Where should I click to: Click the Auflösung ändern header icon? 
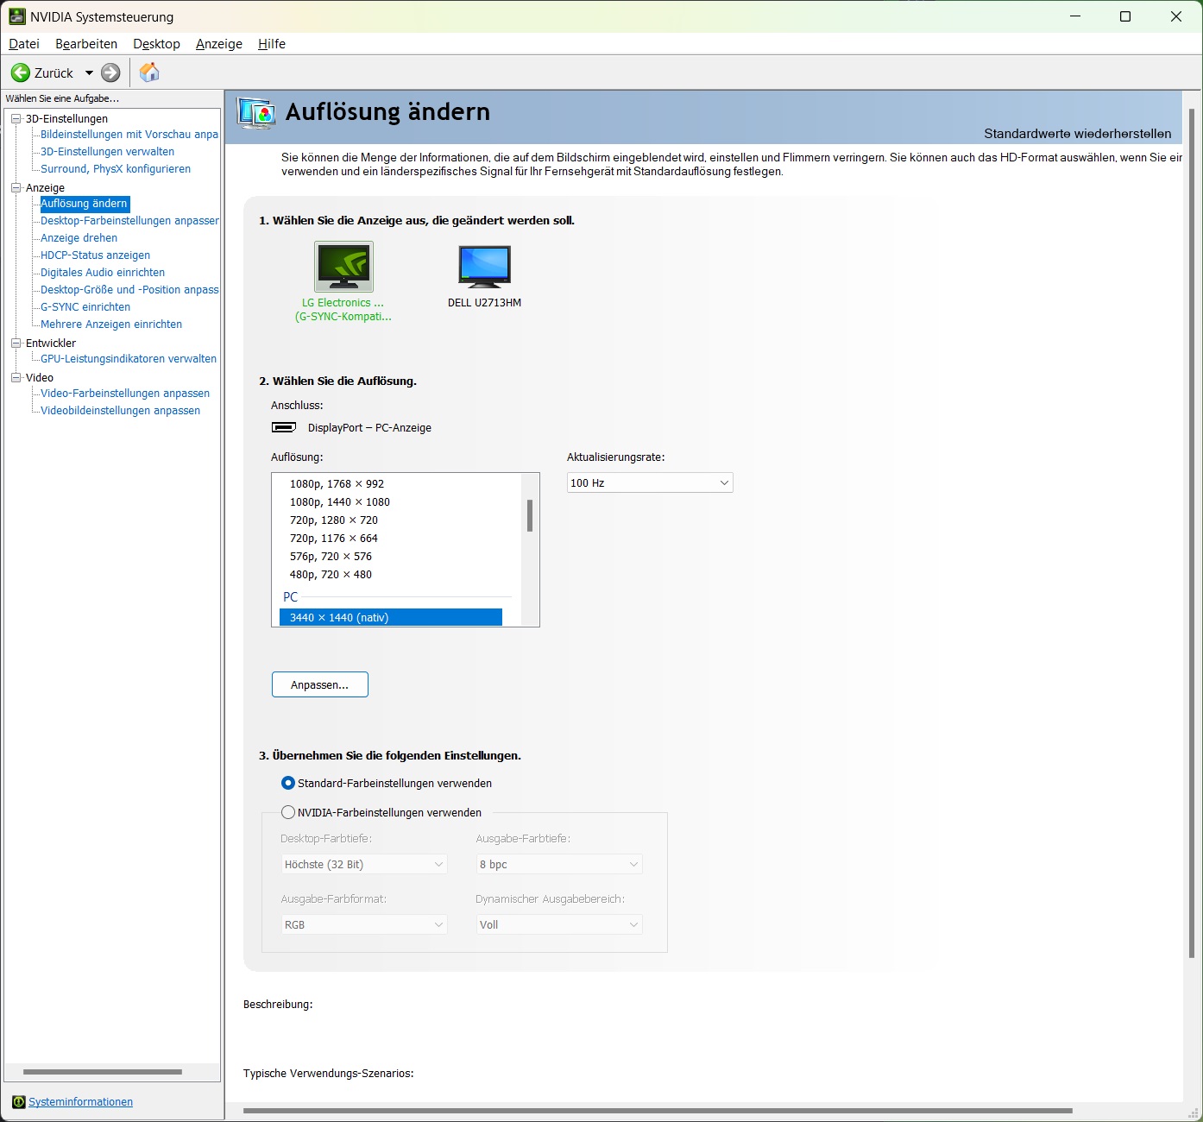click(256, 113)
